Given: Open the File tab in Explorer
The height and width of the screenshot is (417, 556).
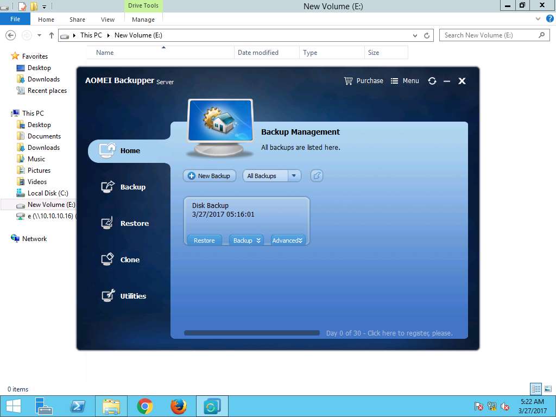Looking at the screenshot, I should (x=15, y=19).
